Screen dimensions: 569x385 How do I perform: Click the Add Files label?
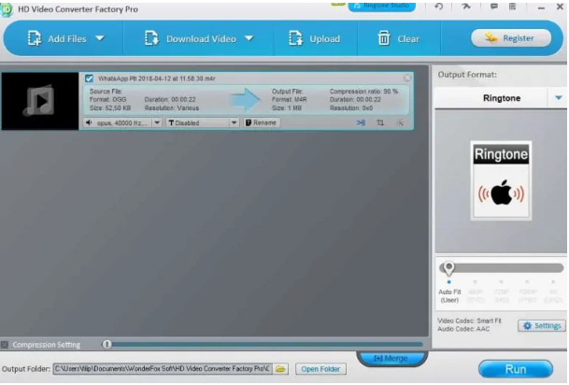[67, 39]
